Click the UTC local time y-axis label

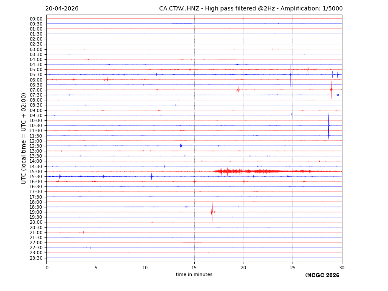[x=24, y=138]
